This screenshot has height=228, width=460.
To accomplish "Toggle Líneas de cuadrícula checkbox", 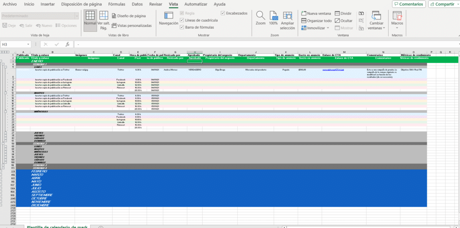I will pos(182,20).
